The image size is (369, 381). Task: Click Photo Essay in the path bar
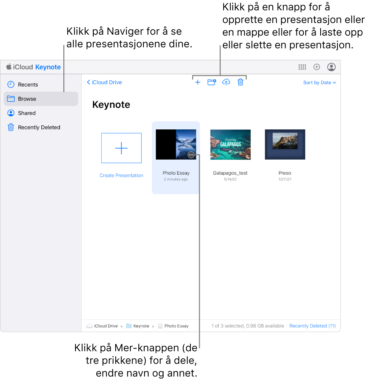pyautogui.click(x=176, y=326)
